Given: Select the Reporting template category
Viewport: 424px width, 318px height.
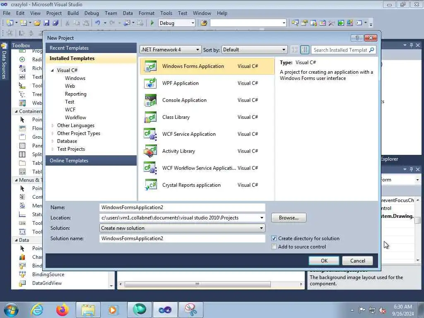Looking at the screenshot, I should (x=76, y=94).
